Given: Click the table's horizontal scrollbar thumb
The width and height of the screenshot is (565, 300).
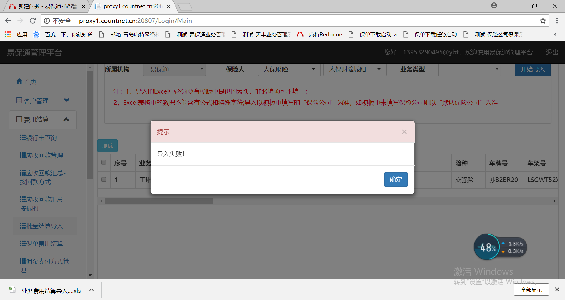Looking at the screenshot, I should click(159, 201).
